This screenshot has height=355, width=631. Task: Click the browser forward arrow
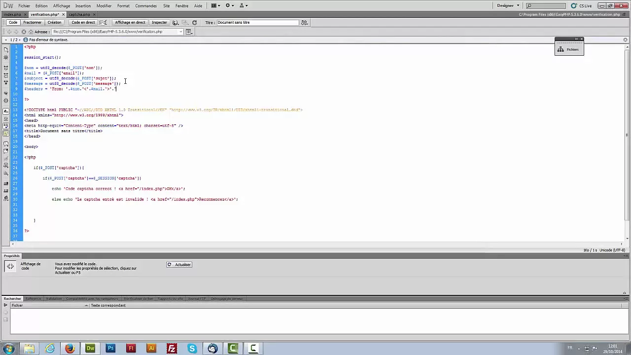[x=16, y=32]
